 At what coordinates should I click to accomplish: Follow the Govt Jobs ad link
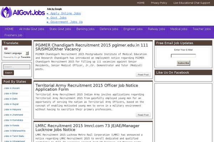point(57,18)
